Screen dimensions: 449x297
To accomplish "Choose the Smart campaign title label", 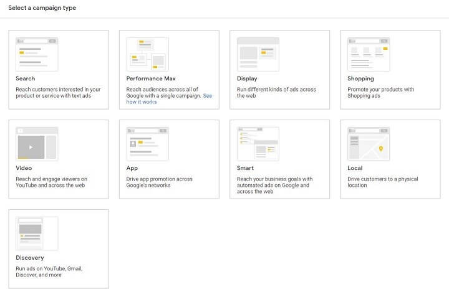I will pos(245,168).
